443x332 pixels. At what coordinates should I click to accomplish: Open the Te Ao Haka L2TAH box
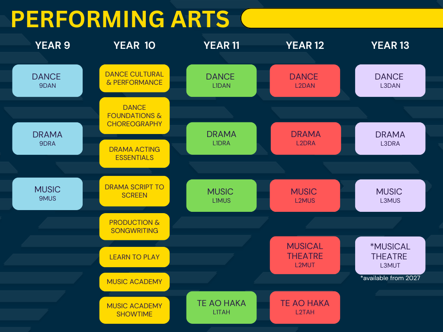[x=305, y=307]
